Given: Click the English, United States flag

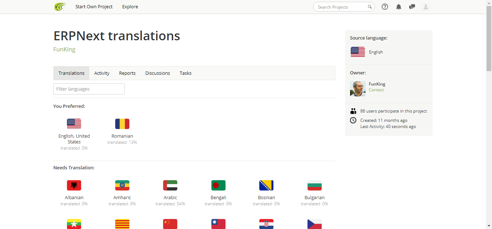Looking at the screenshot, I should tap(74, 124).
